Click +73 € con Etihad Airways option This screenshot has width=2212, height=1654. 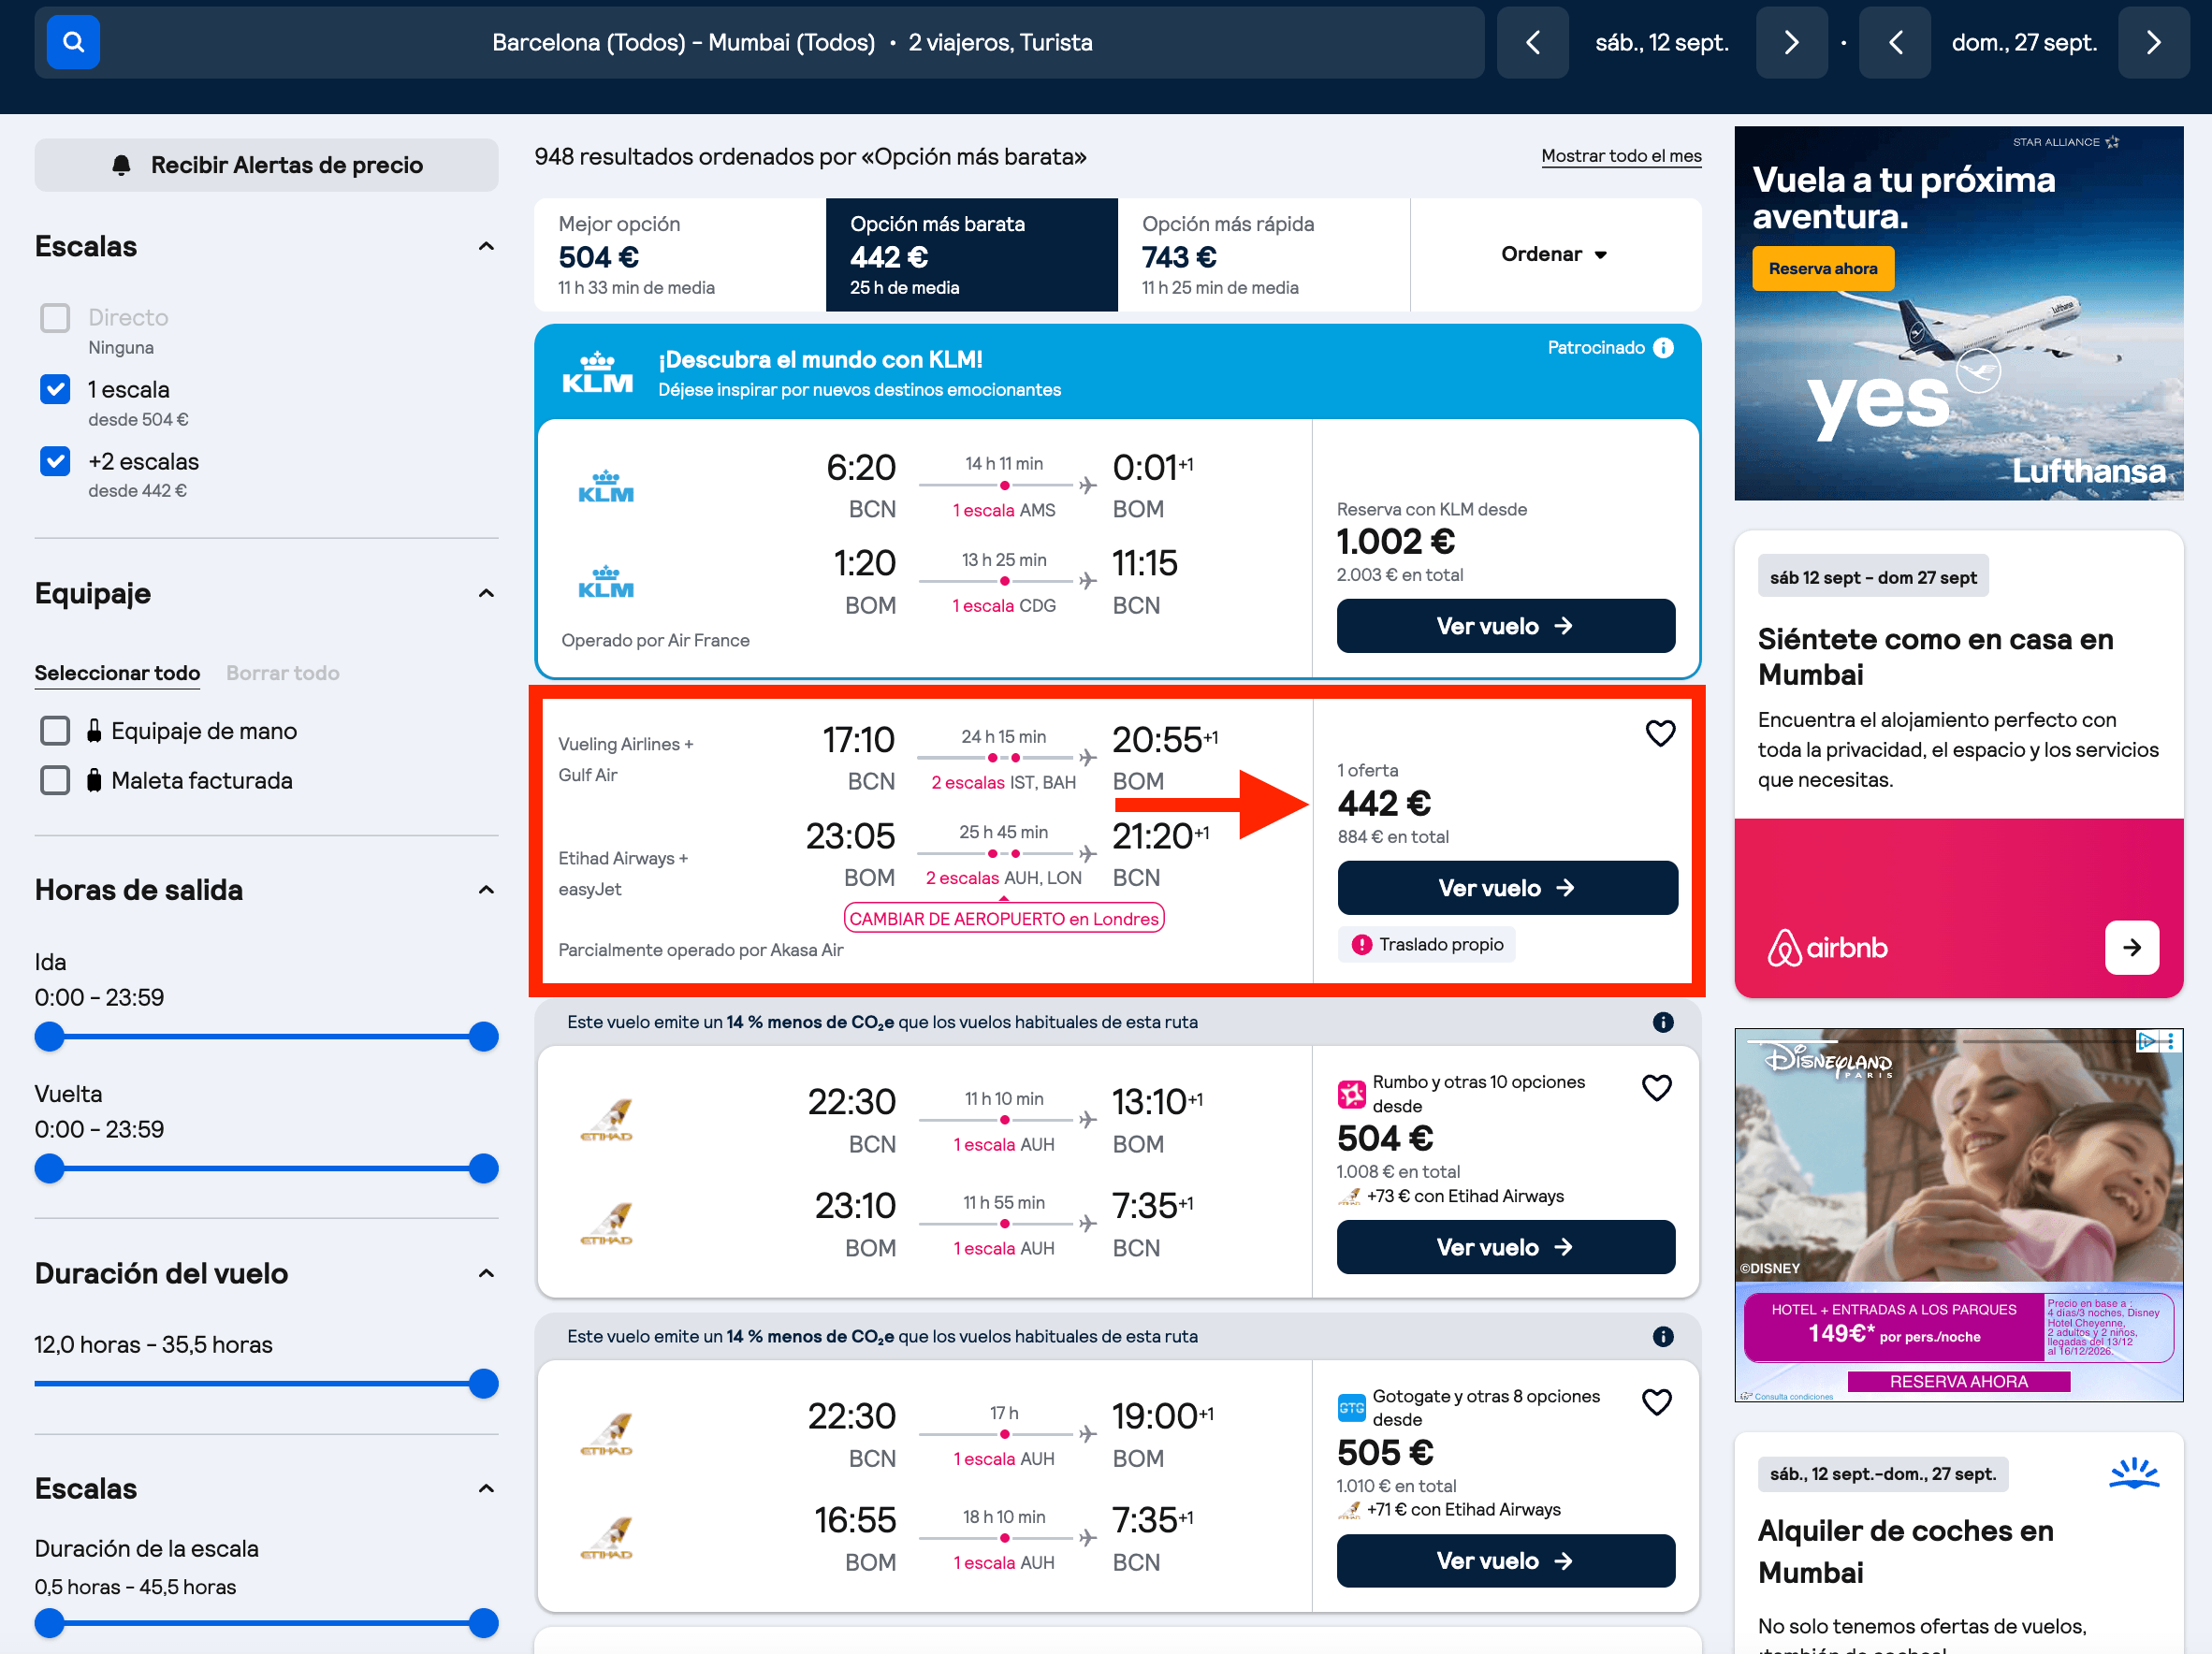pyautogui.click(x=1451, y=1196)
